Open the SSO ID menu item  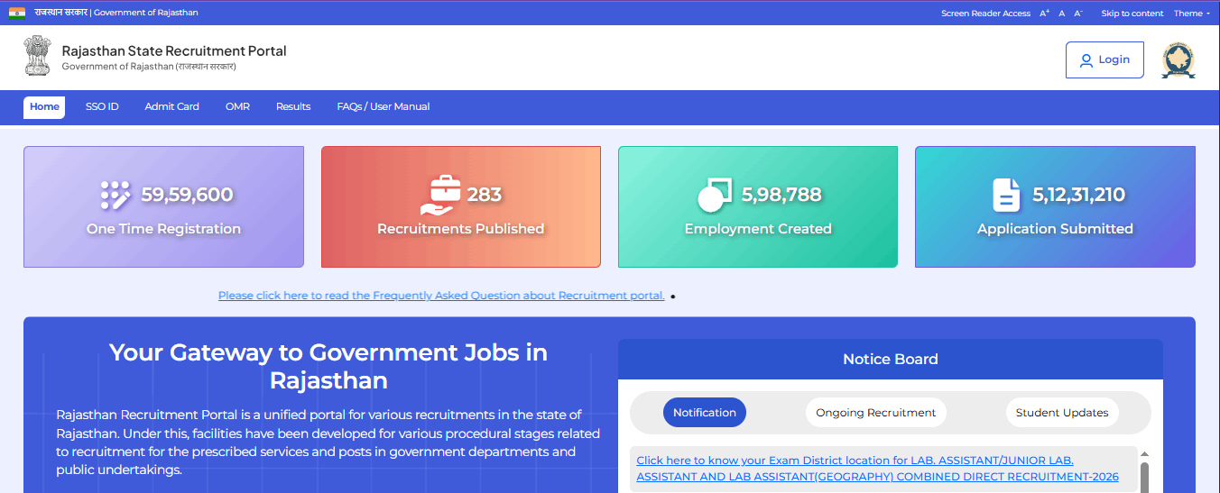[102, 106]
